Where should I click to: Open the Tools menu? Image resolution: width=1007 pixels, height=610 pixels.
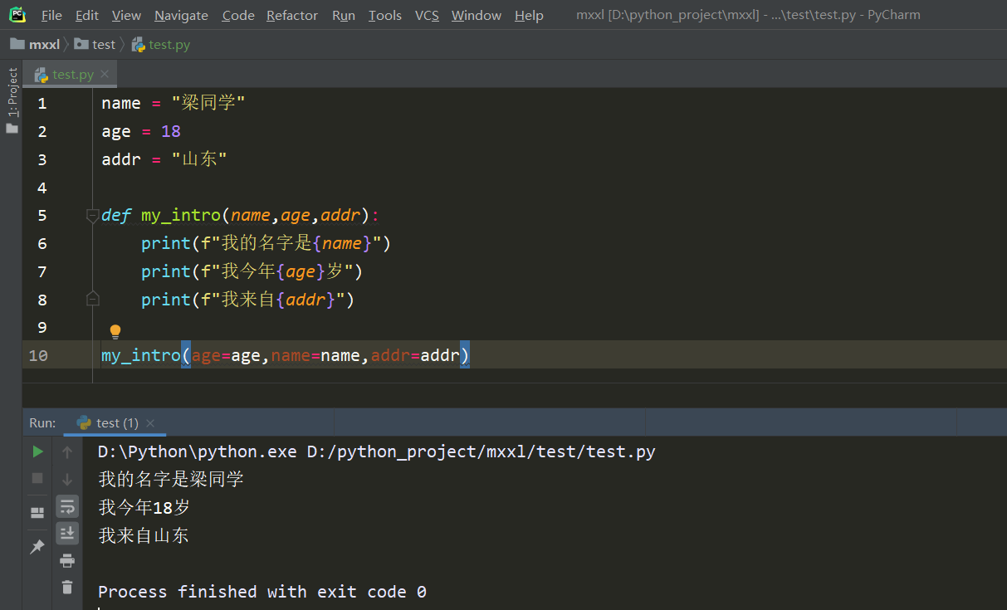click(385, 15)
